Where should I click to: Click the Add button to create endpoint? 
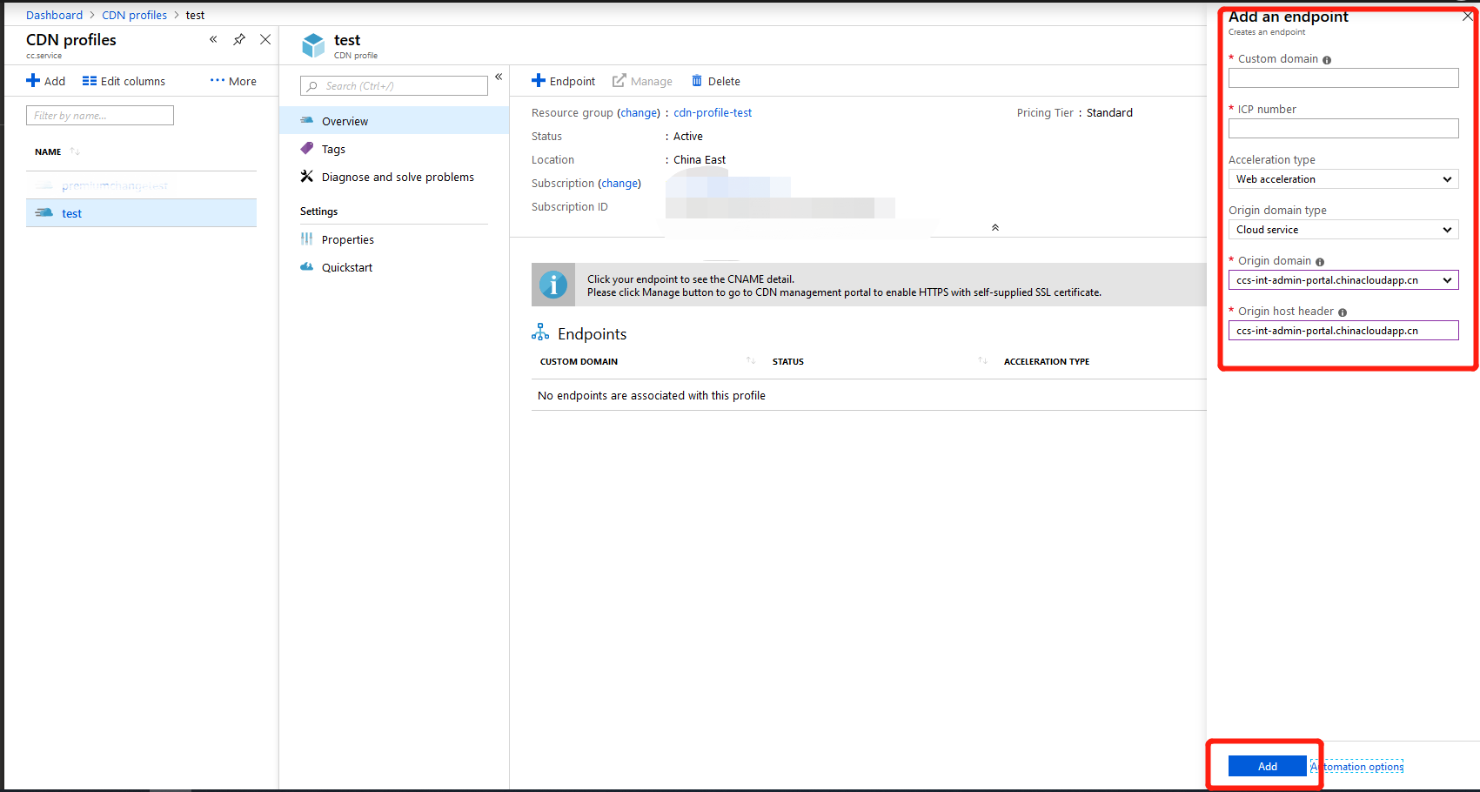click(x=1268, y=766)
